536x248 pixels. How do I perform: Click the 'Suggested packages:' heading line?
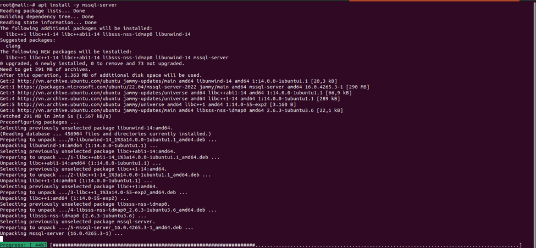27,40
